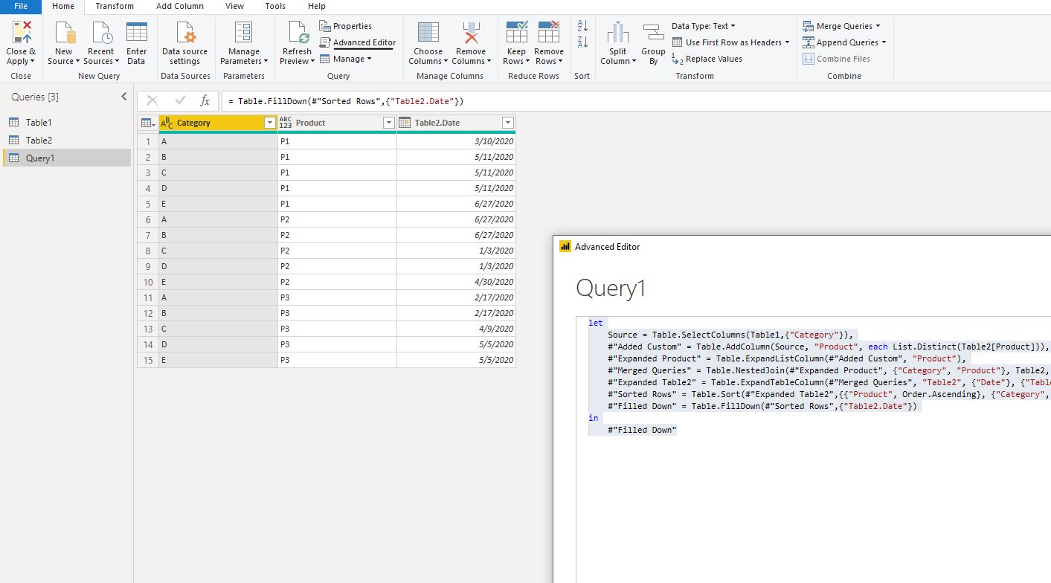
Task: Open the Merge Queries dropdown
Action: tap(841, 26)
